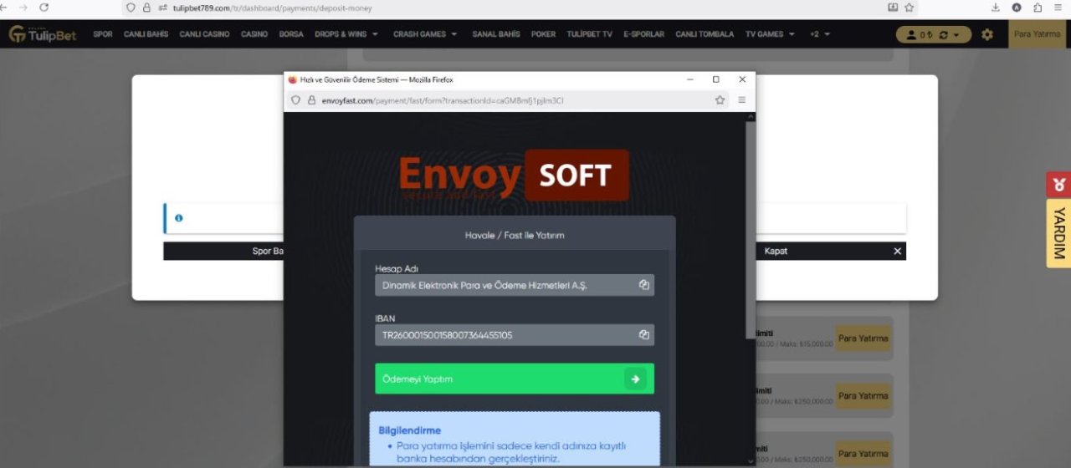Click the shield icon in popup address bar

tap(295, 100)
